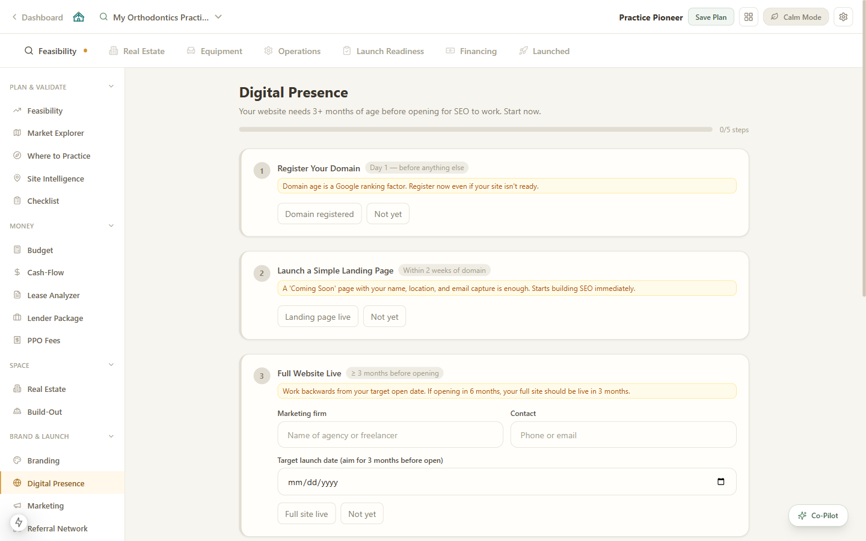Click the Marketing megaphone icon
Screen dimensions: 866x541
17,506
